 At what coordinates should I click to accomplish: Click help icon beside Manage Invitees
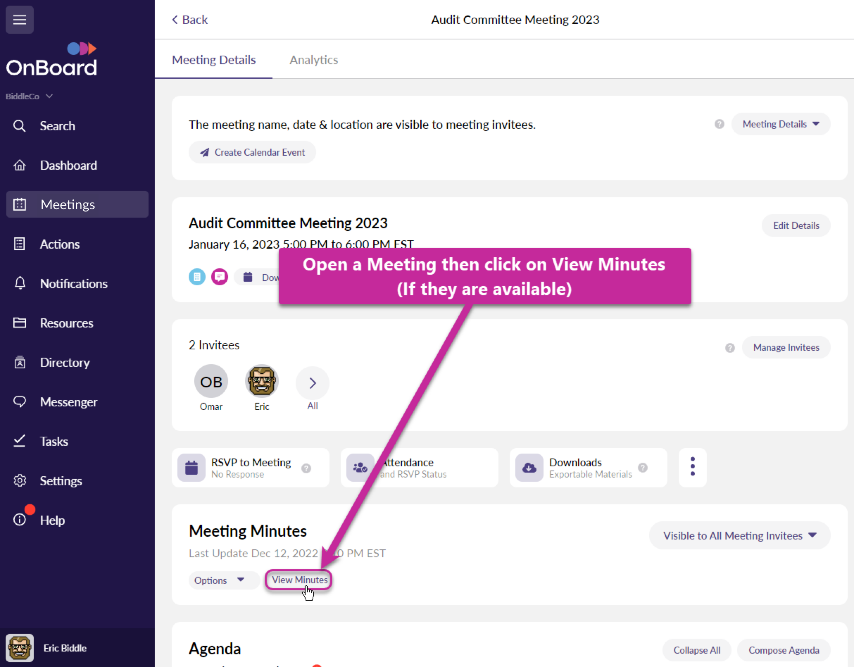point(729,348)
